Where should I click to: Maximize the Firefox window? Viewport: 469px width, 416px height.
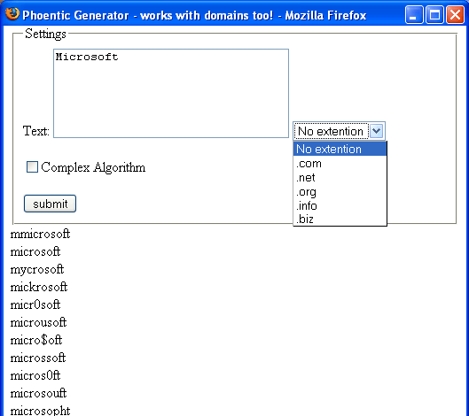pyautogui.click(x=434, y=15)
